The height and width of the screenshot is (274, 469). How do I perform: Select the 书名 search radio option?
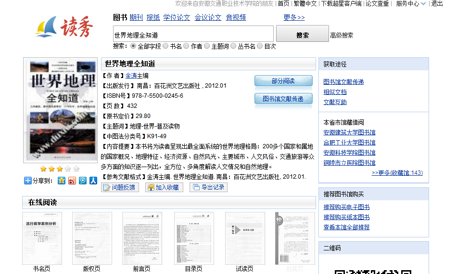[x=165, y=46]
